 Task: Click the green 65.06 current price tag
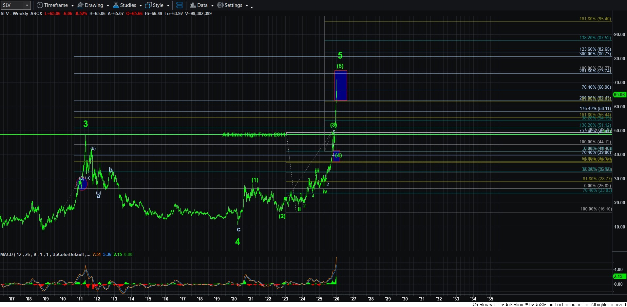619,95
